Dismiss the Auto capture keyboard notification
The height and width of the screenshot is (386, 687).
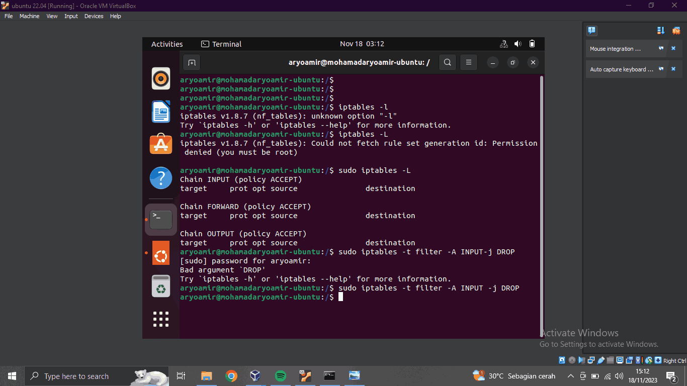(673, 69)
